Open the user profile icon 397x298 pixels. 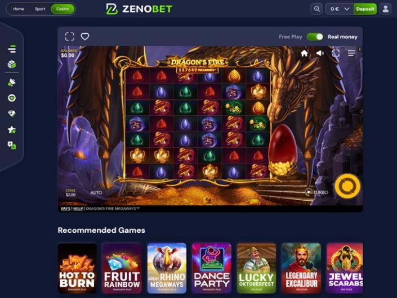(x=386, y=9)
